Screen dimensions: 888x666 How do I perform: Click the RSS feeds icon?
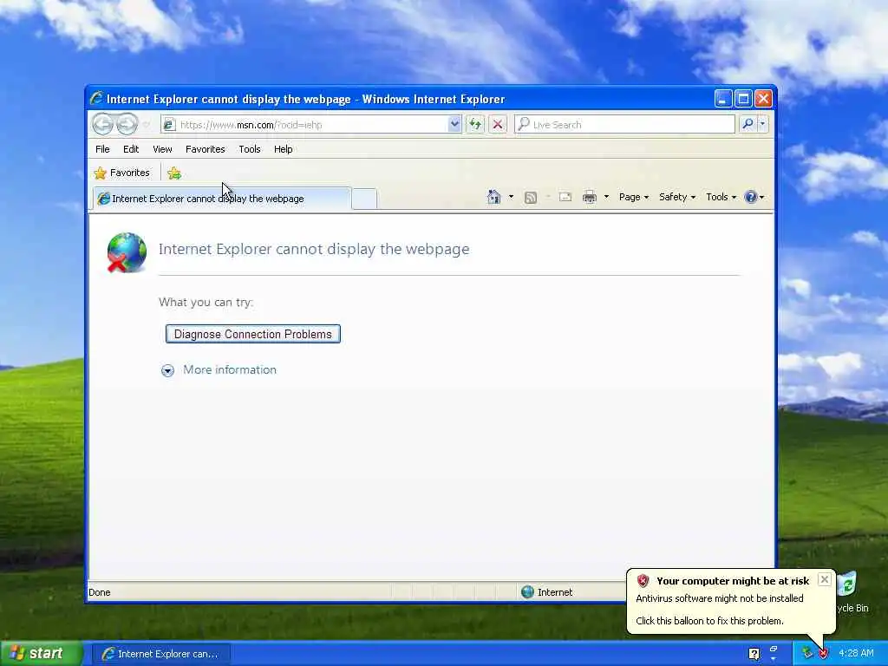pos(531,197)
